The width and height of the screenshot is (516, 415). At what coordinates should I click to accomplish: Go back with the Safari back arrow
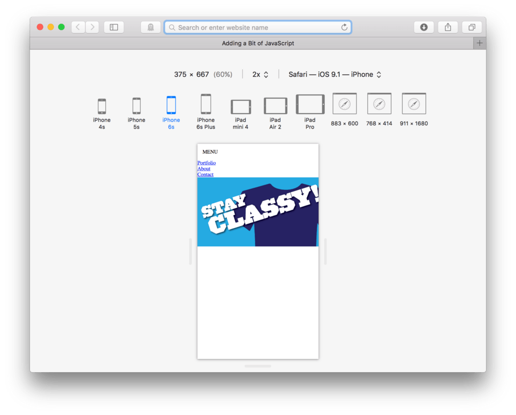[x=78, y=27]
